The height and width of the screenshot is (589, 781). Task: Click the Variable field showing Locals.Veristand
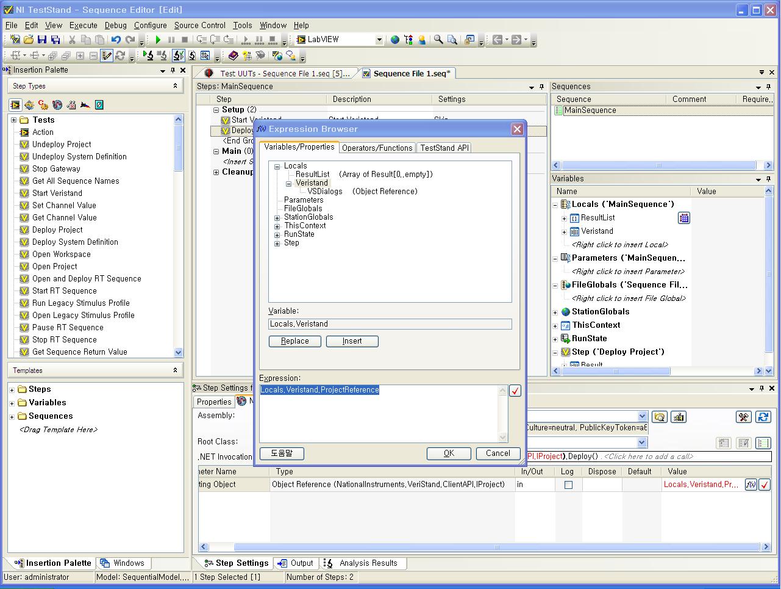pos(390,324)
